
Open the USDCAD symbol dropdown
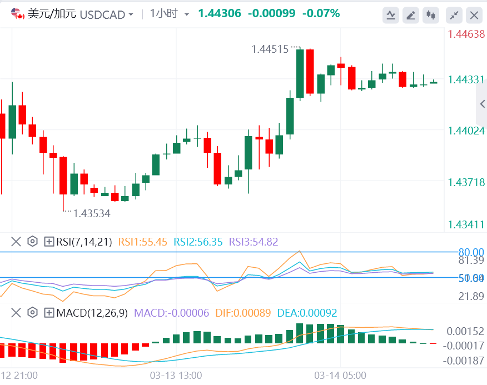pos(107,14)
